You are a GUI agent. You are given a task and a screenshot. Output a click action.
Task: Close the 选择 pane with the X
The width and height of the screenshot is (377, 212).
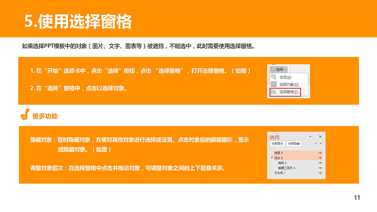(320, 137)
